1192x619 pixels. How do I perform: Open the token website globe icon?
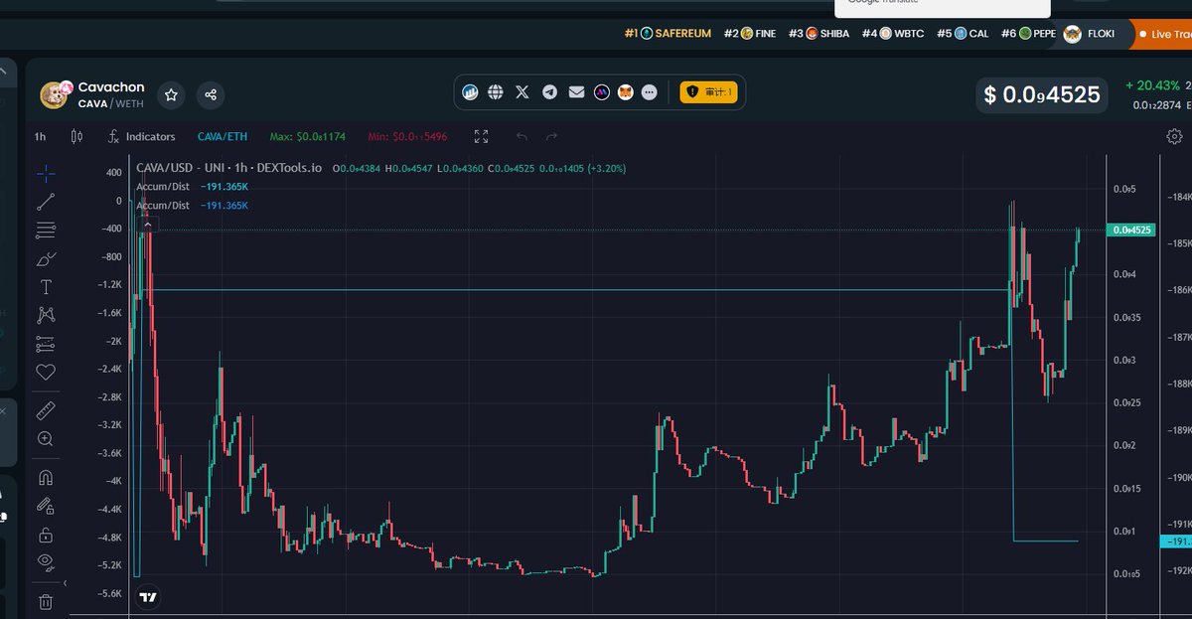pyautogui.click(x=497, y=92)
